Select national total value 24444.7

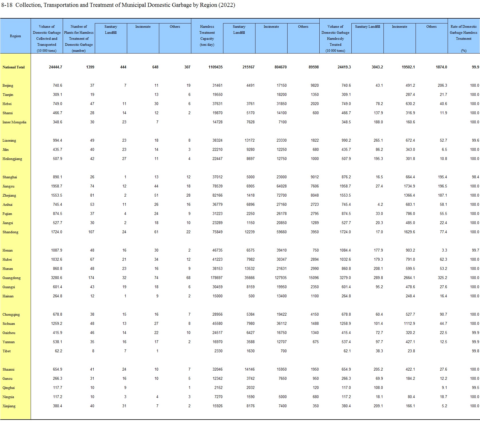(x=56, y=67)
